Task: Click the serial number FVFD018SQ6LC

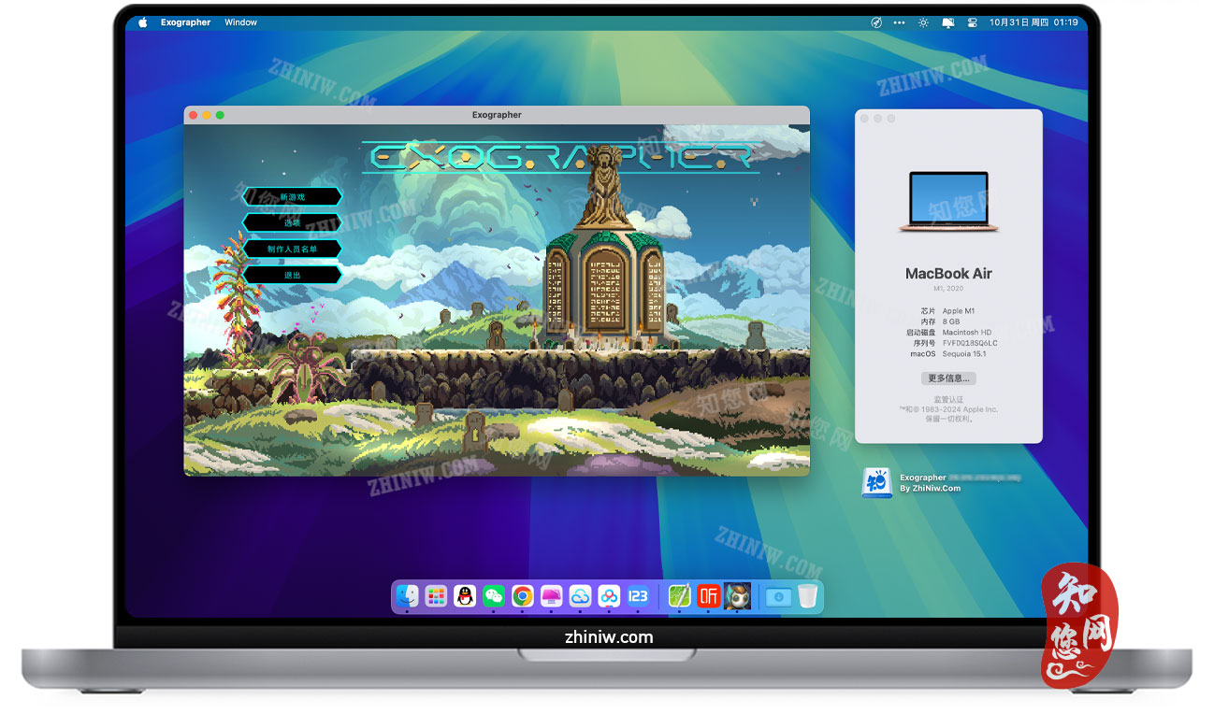Action: point(970,343)
